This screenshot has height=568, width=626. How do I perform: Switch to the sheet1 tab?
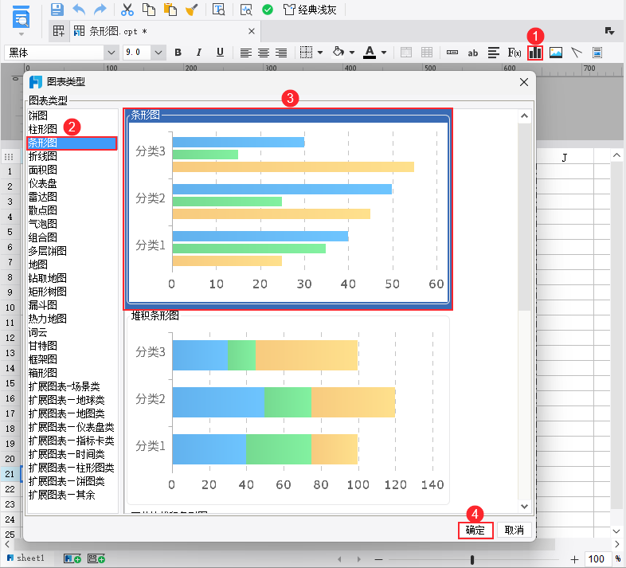click(x=26, y=558)
